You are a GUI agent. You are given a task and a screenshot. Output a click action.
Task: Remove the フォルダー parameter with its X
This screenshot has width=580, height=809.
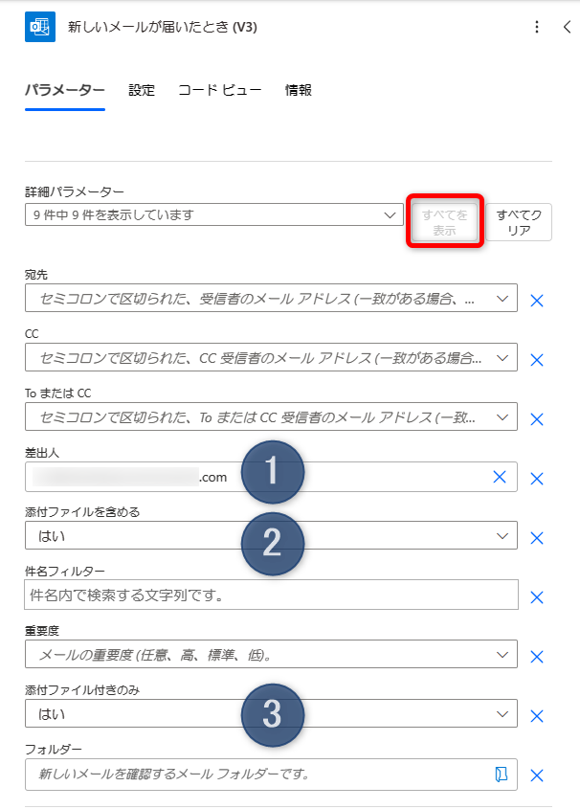pos(537,775)
